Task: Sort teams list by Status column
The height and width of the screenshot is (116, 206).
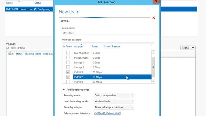Action: click(19, 54)
